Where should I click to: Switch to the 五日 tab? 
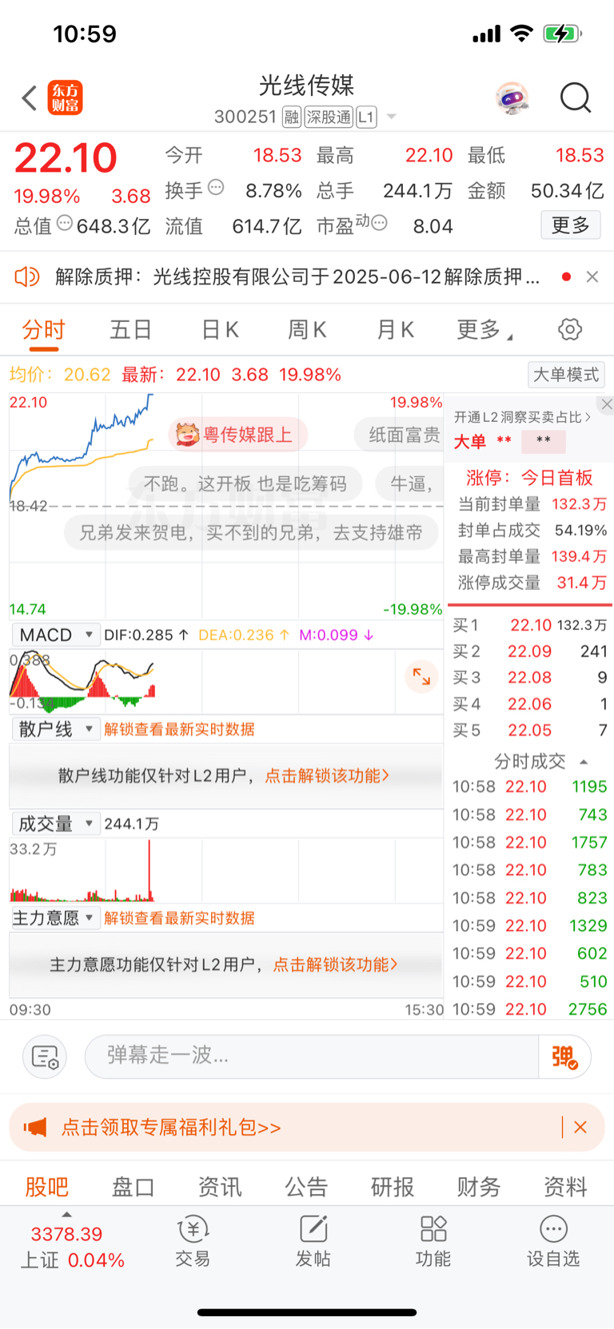coord(130,329)
